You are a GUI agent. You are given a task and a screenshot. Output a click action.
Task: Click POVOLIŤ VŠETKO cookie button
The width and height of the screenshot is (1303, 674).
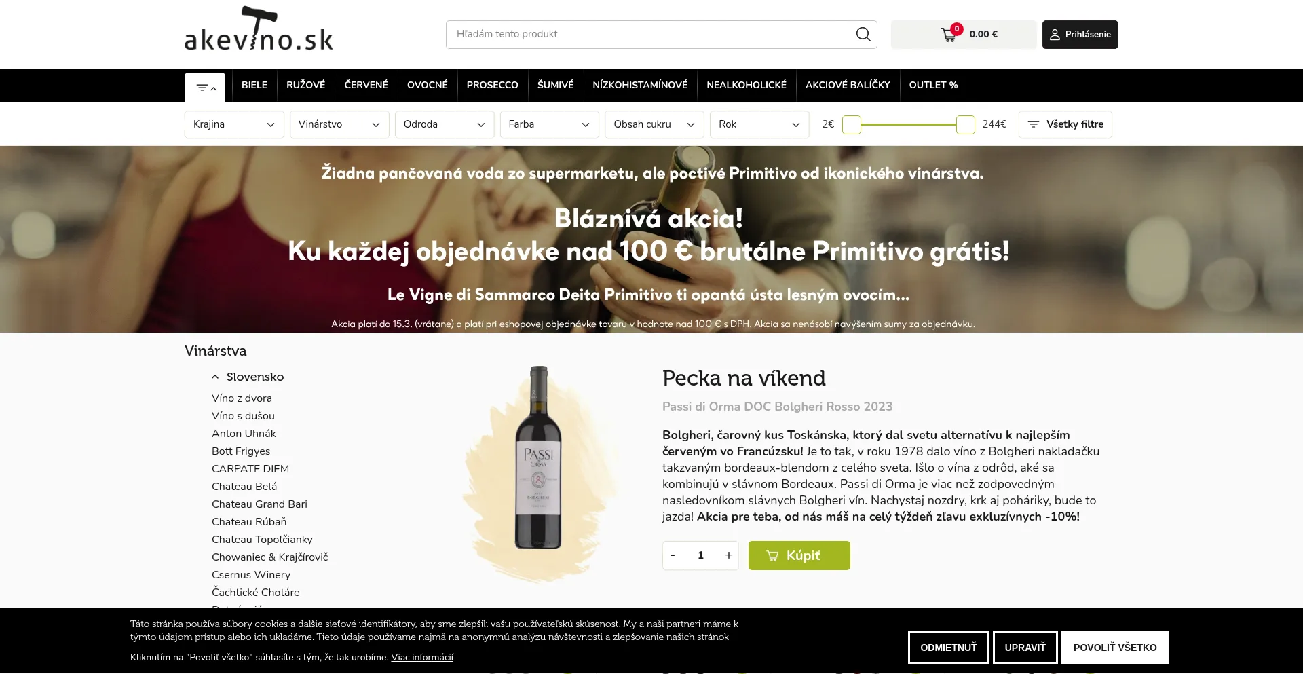tap(1115, 648)
